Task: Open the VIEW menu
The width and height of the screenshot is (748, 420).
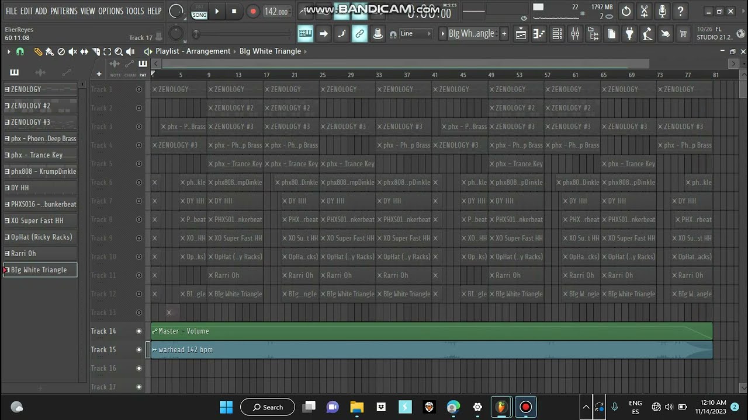Action: 88,11
